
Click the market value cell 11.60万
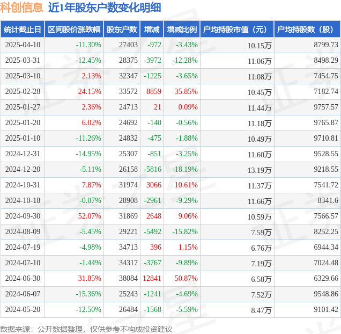tap(260, 155)
